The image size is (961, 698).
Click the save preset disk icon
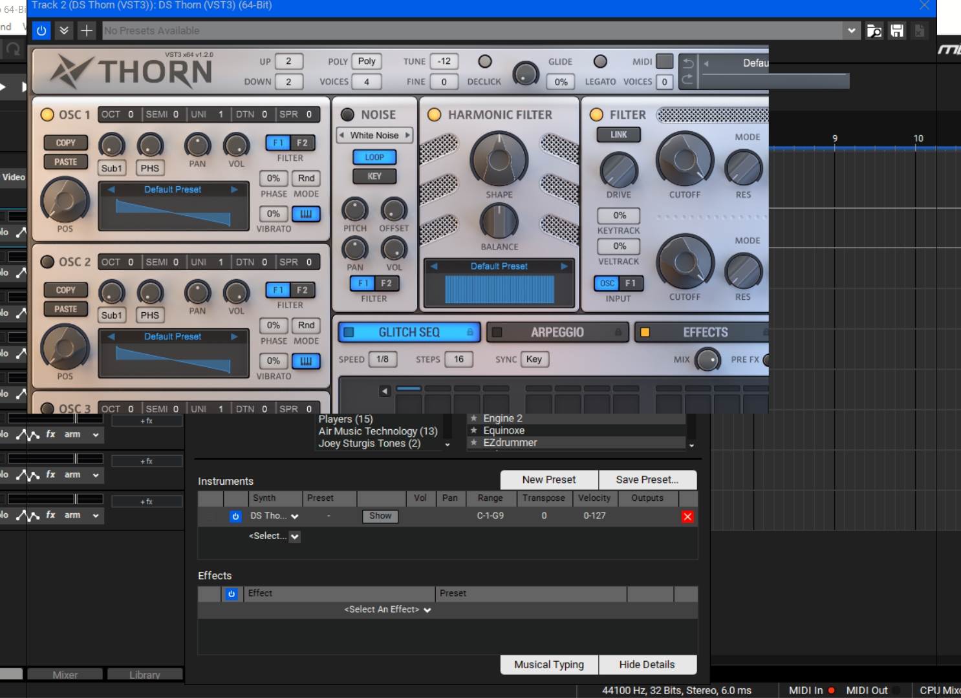(896, 30)
